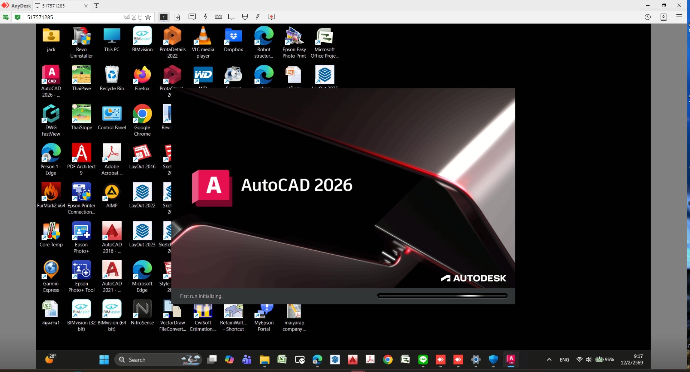Open the weather widget showing 28°
The image size is (690, 372).
(x=50, y=359)
